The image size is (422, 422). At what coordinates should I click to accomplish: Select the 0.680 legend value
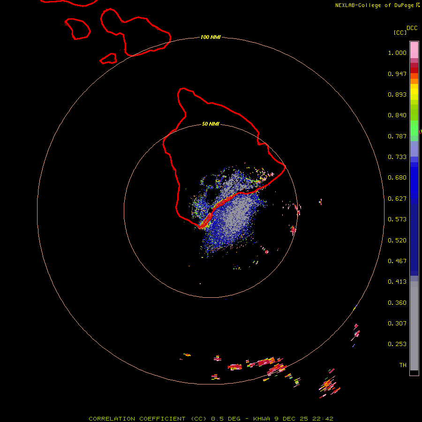click(397, 178)
